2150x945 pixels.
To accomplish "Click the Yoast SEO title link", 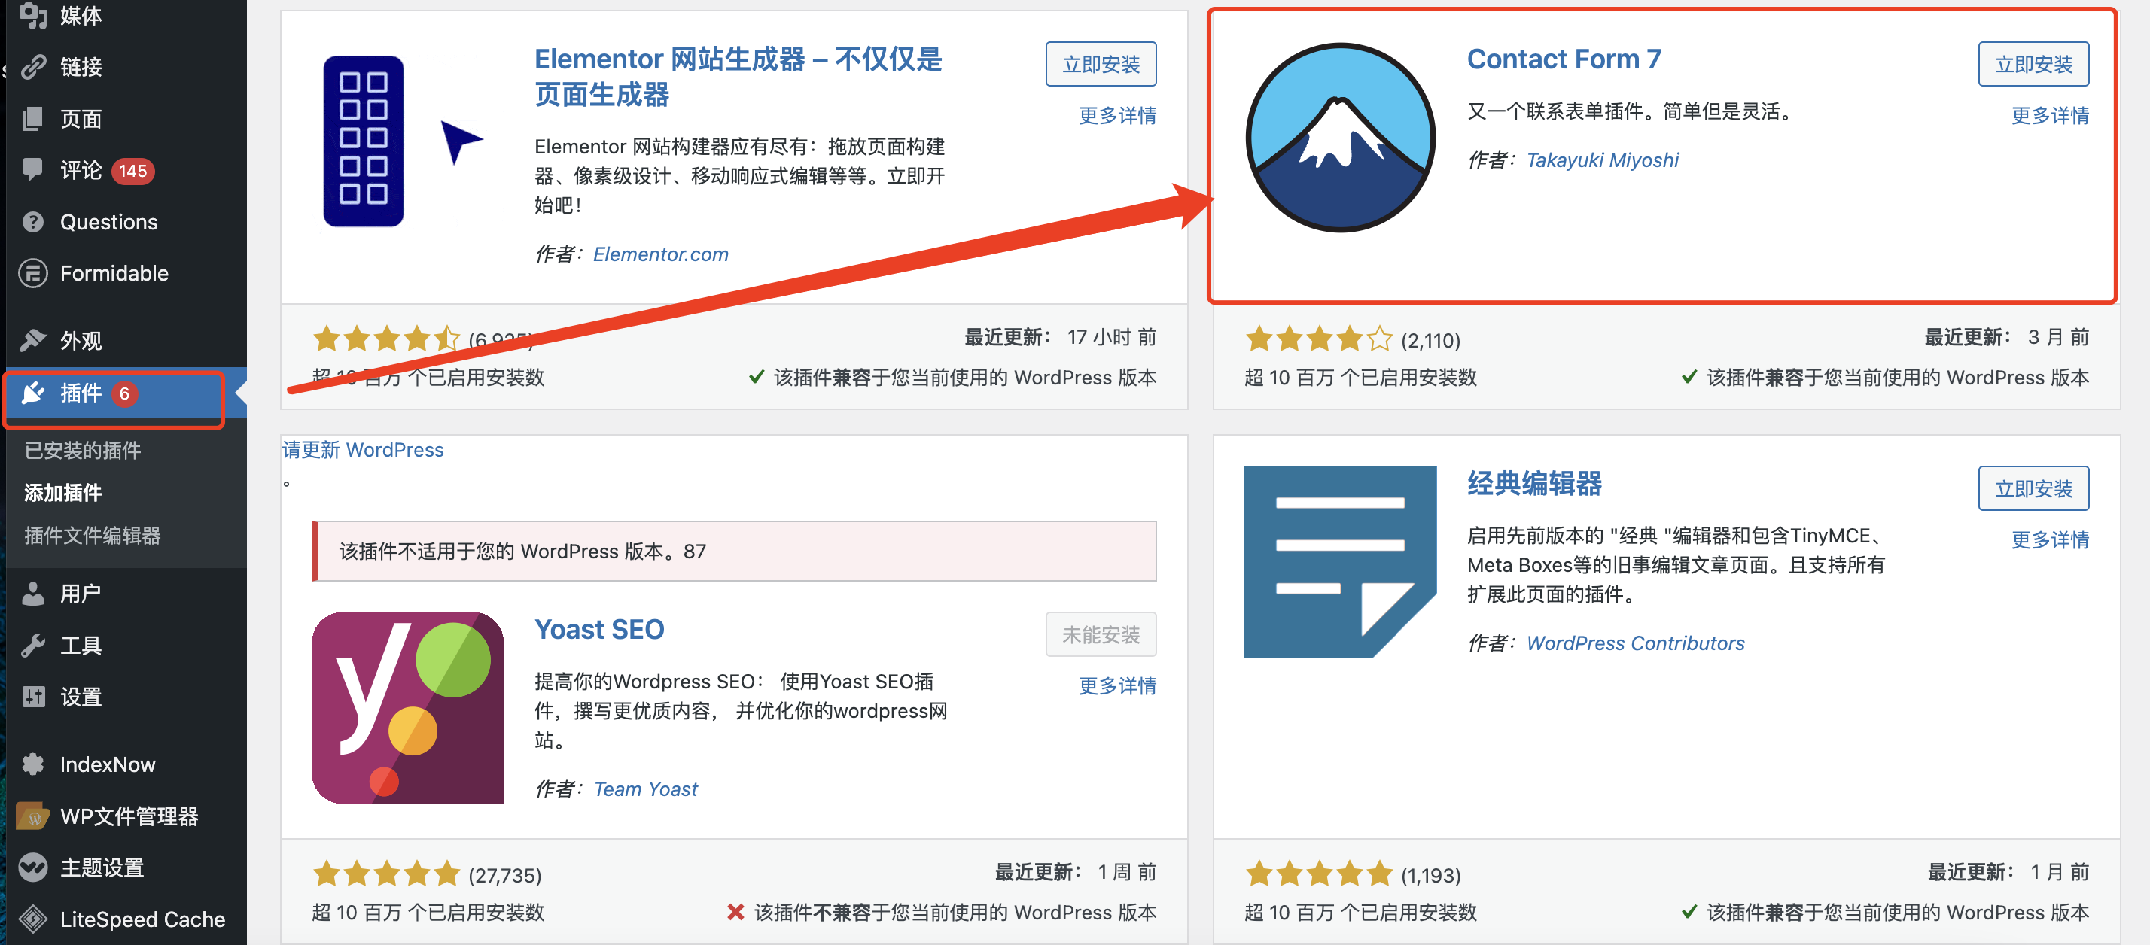I will 599,629.
